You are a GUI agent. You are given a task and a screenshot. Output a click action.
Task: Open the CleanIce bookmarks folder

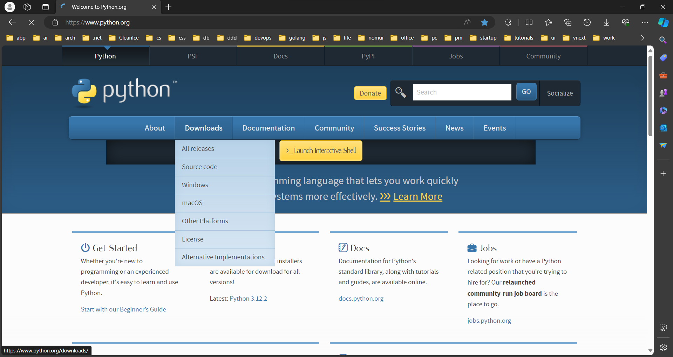tap(124, 38)
